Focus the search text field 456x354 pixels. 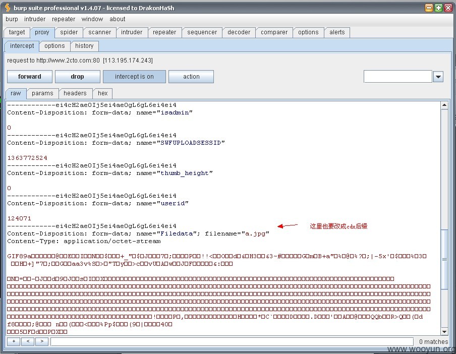[232, 341]
